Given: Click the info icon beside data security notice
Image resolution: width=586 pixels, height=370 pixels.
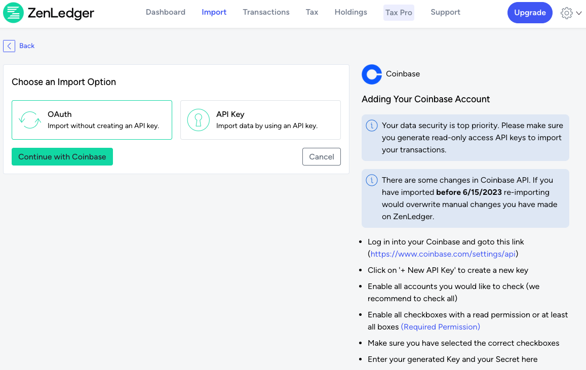Looking at the screenshot, I should 371,126.
